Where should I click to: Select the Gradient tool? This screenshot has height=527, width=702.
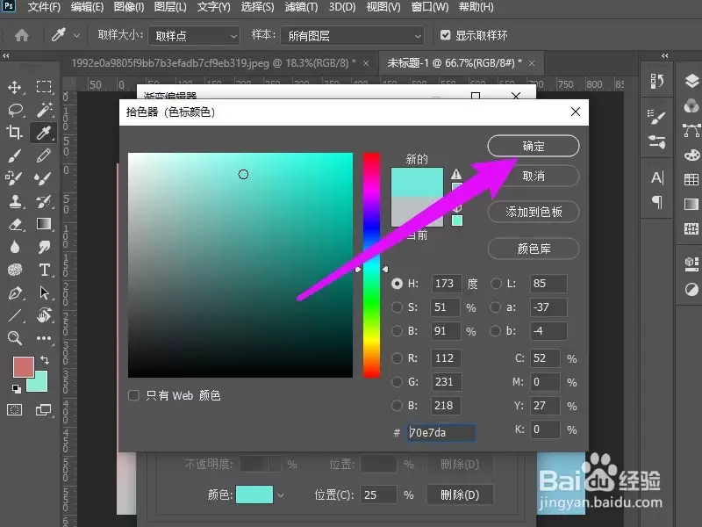pyautogui.click(x=44, y=224)
